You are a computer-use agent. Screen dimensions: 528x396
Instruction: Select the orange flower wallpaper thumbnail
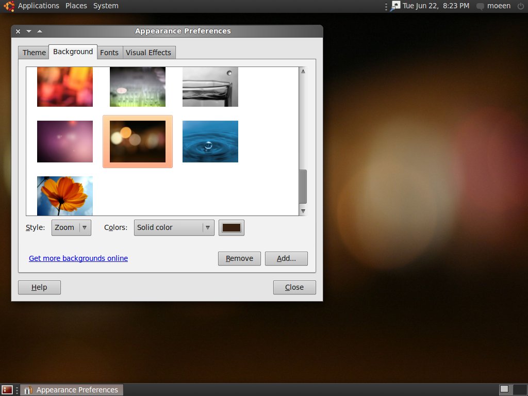(65, 196)
